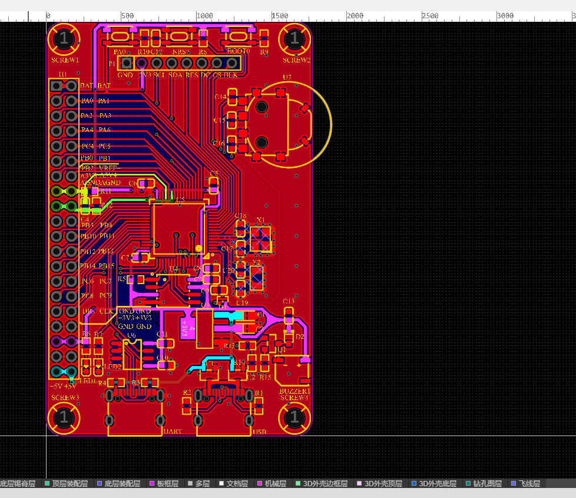Click the white swatch of 文档层

click(221, 484)
